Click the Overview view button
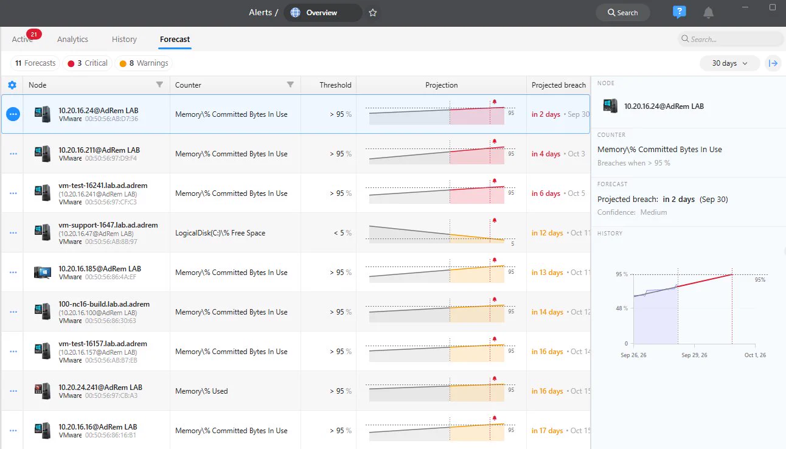The width and height of the screenshot is (786, 449). tap(323, 13)
